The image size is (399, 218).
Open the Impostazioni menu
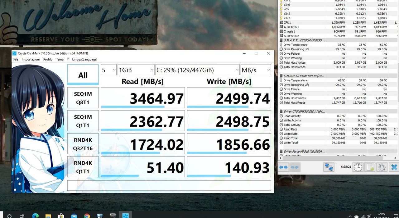(31, 59)
